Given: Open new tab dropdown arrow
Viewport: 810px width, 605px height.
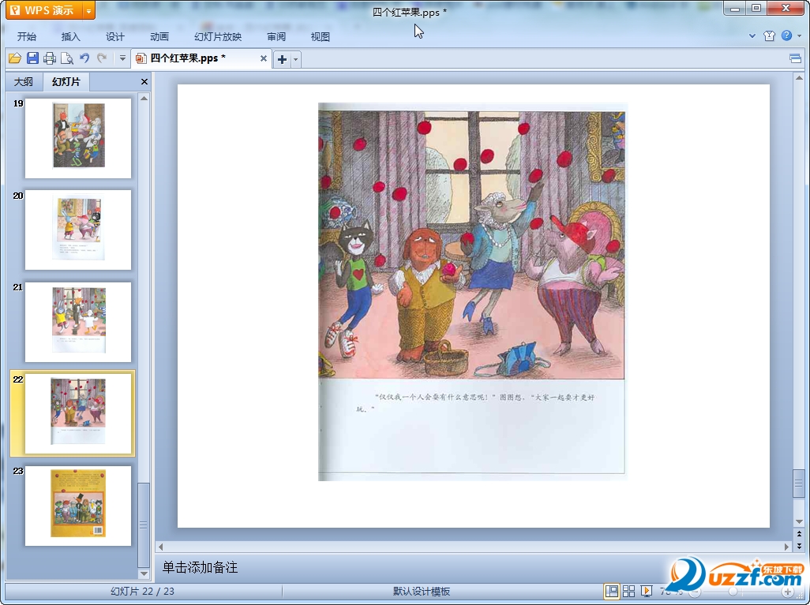Looking at the screenshot, I should 295,59.
